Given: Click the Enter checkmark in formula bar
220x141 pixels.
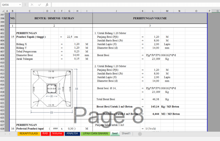Looking at the screenshot, I should pyautogui.click(x=39, y=5).
